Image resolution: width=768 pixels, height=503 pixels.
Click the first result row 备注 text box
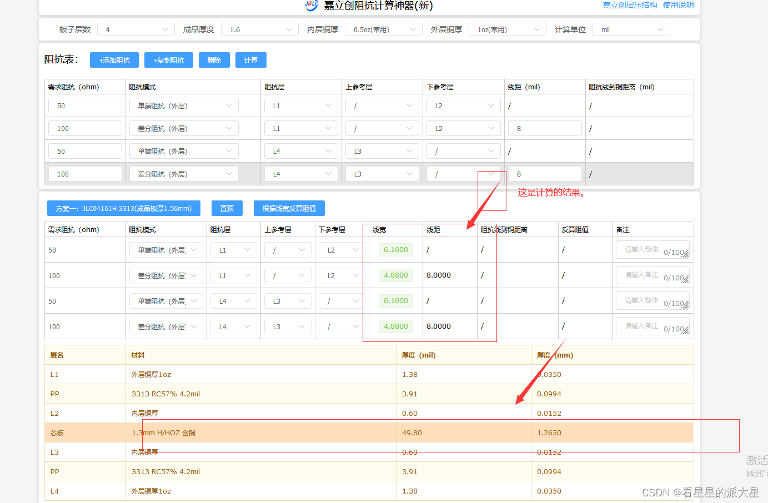click(652, 250)
